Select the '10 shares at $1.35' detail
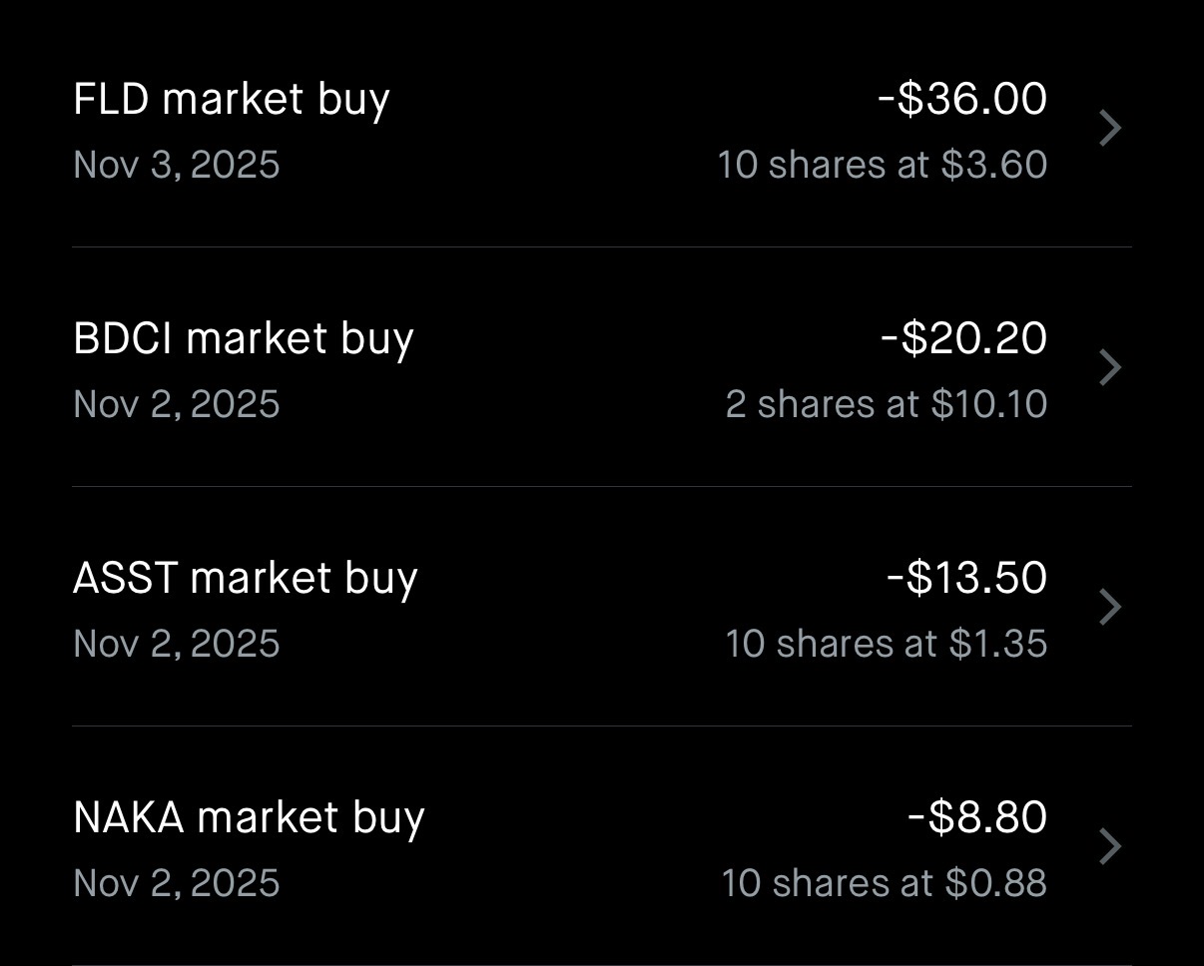The image size is (1204, 966). click(x=887, y=644)
